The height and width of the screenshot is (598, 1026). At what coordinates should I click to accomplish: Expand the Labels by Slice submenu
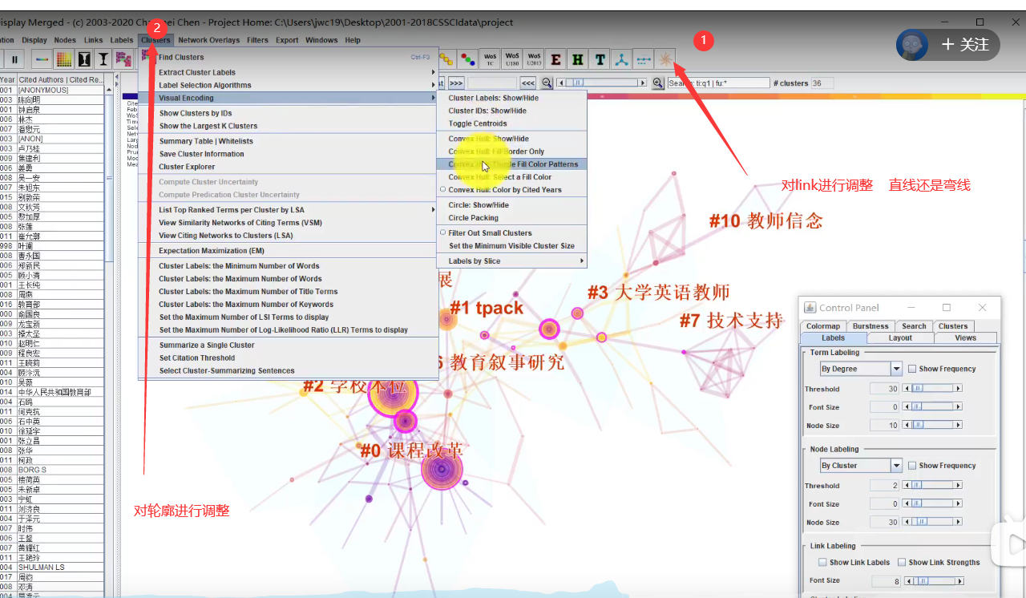pyautogui.click(x=511, y=261)
